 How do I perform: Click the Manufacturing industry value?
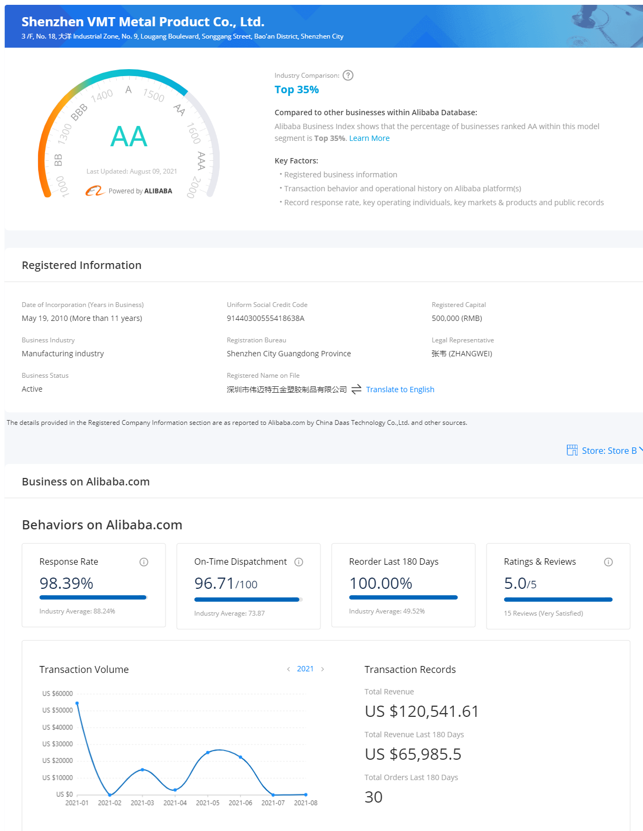click(63, 354)
